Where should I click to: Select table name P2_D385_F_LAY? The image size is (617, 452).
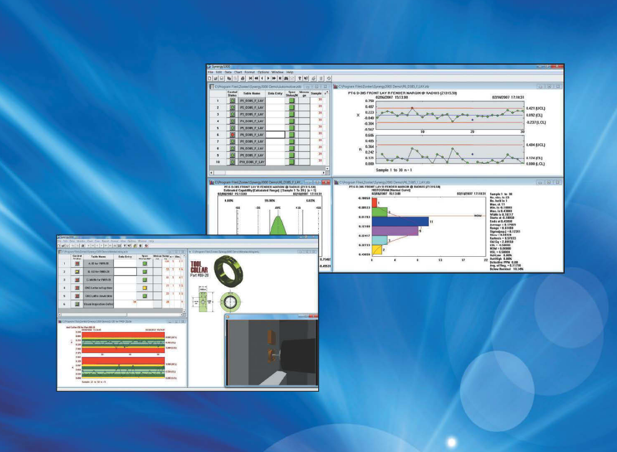(x=252, y=108)
